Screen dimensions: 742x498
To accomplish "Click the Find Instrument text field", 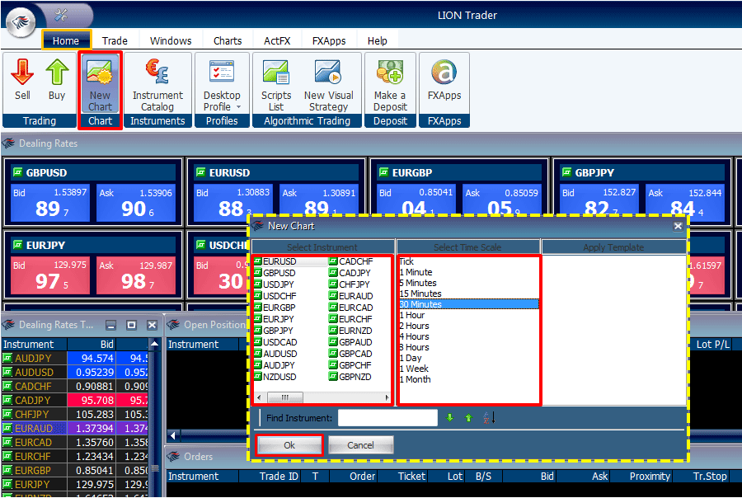I will click(x=387, y=417).
